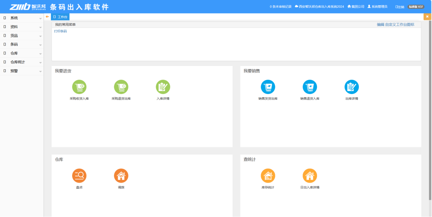Click the orange 调拨 transfer icon
The image size is (432, 217).
tap(121, 176)
